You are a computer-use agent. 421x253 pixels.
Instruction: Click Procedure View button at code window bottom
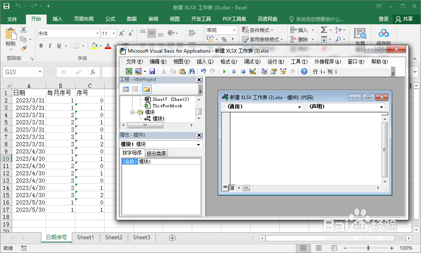225,188
